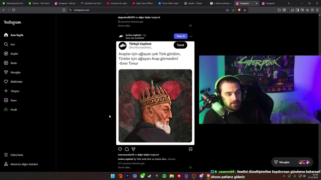Close the active Instagram tab
The width and height of the screenshot is (321, 180).
click(256, 3)
